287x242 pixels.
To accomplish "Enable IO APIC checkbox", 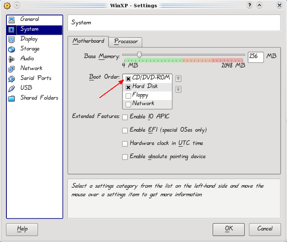I will pyautogui.click(x=125, y=117).
